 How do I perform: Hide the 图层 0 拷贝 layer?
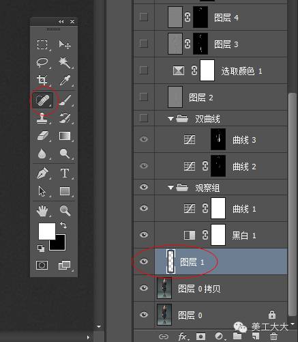click(x=144, y=288)
